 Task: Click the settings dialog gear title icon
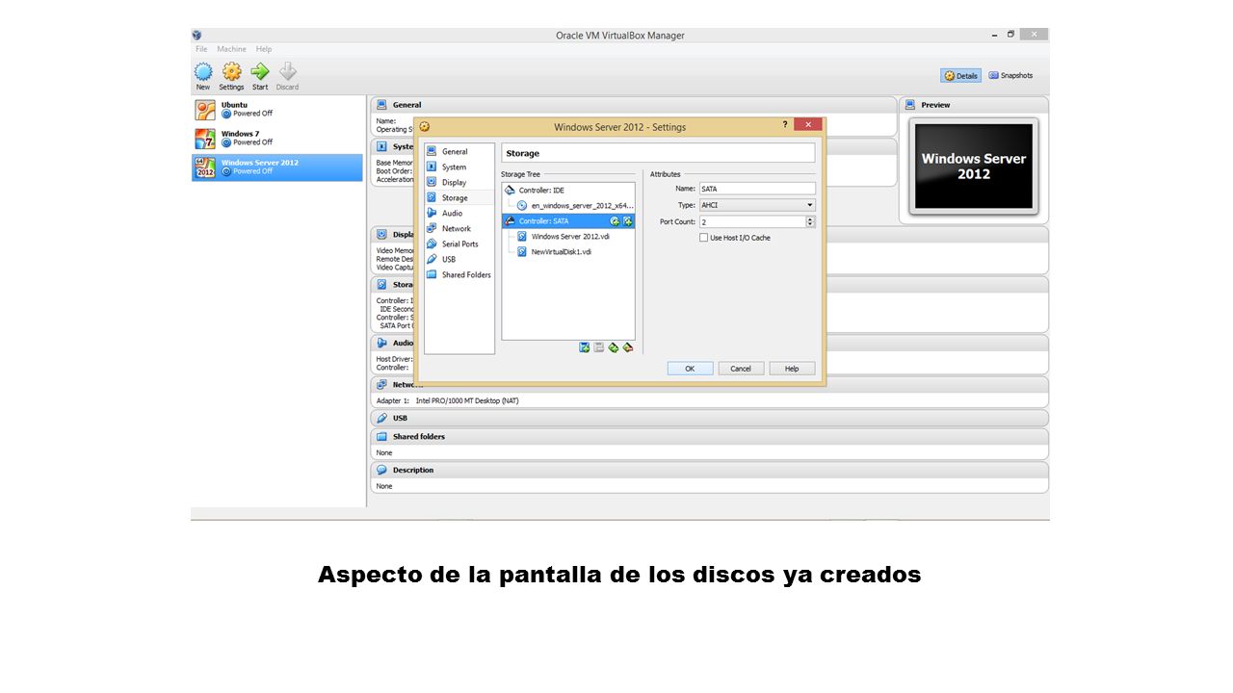425,126
